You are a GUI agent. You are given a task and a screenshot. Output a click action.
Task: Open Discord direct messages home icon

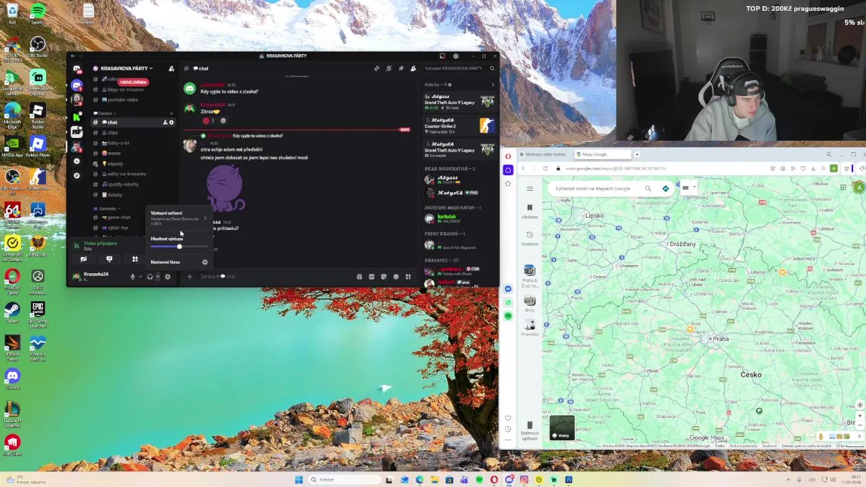pyautogui.click(x=76, y=68)
